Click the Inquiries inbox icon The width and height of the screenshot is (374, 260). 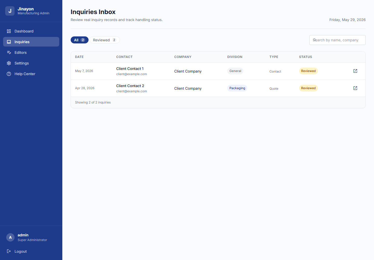click(x=9, y=42)
